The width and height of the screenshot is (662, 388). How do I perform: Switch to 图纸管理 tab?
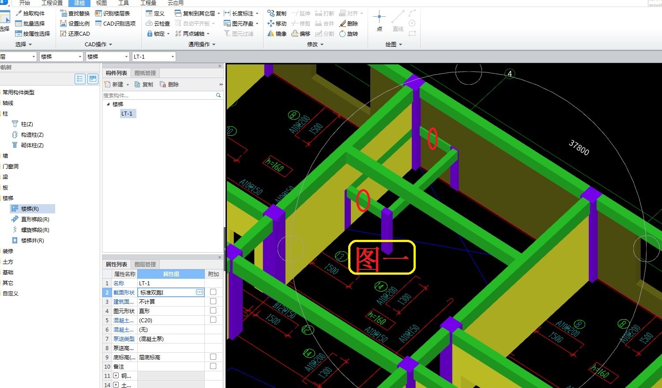145,73
